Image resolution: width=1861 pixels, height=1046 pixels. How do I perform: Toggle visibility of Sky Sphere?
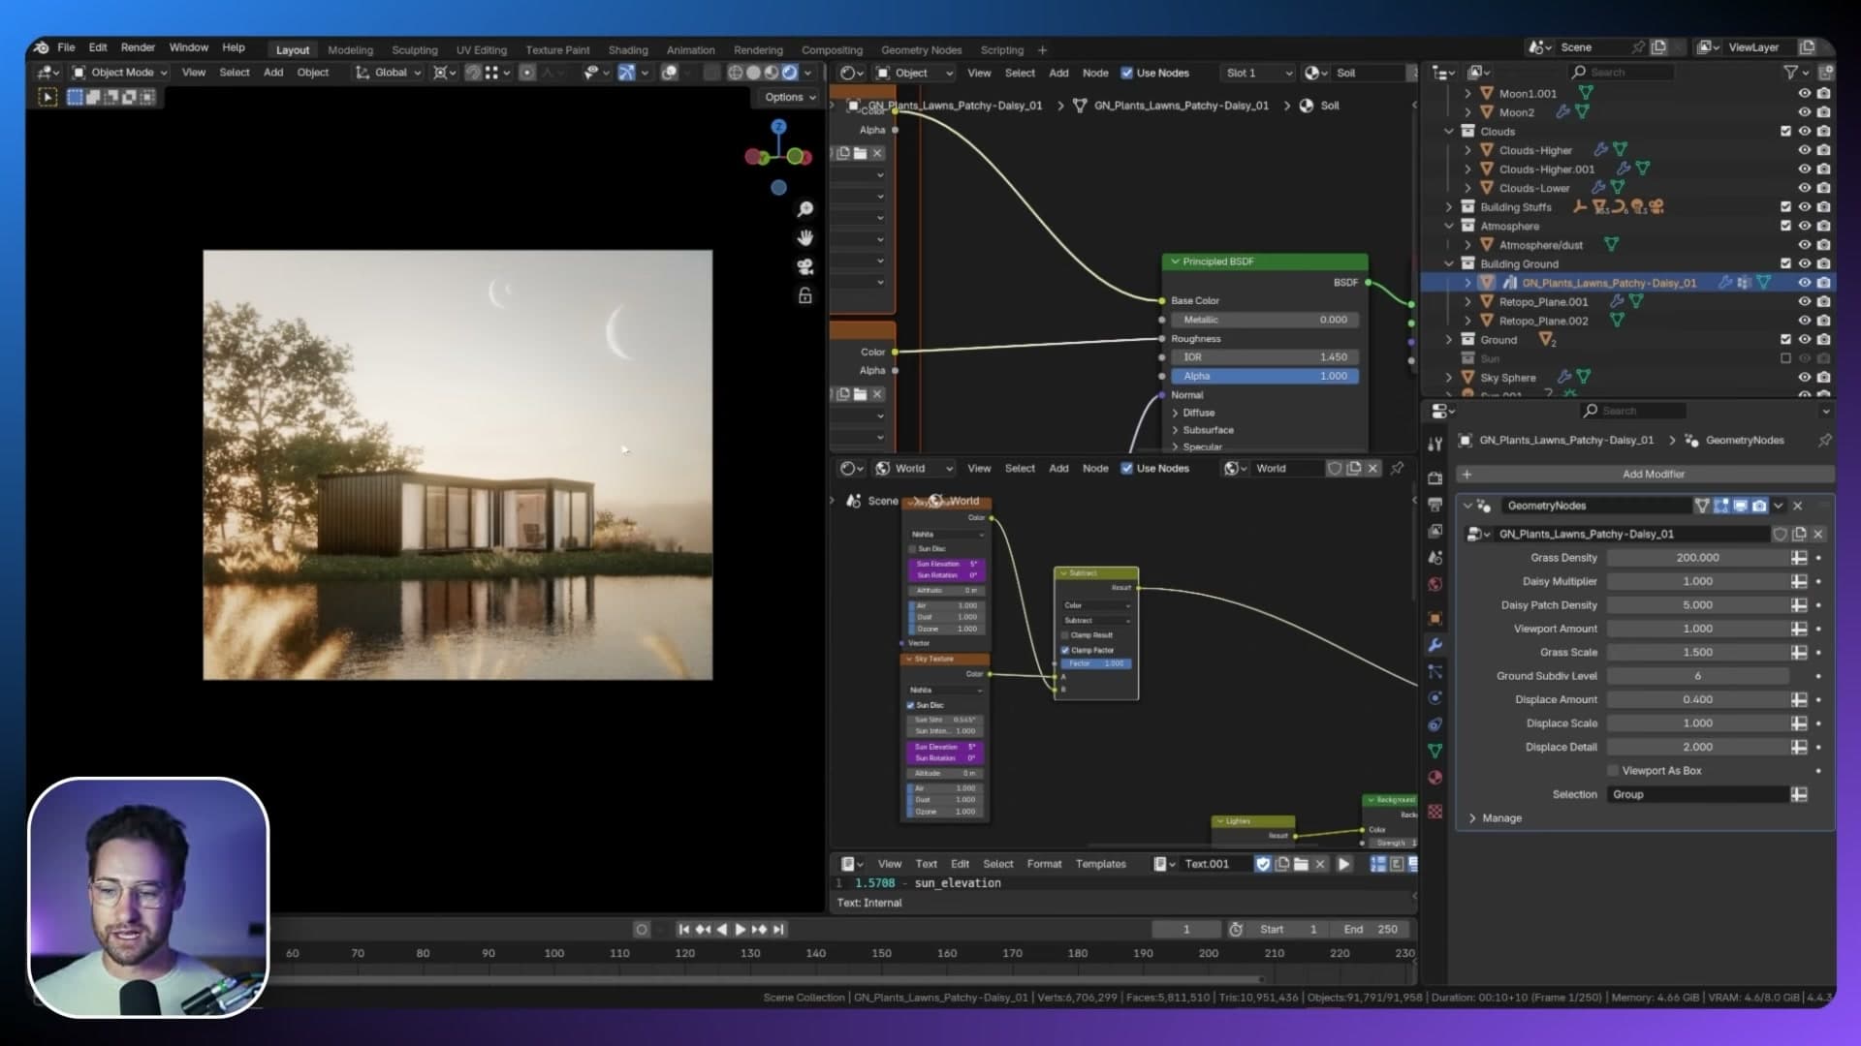pyautogui.click(x=1805, y=378)
